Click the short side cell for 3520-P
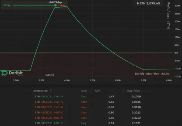 [x=84, y=107]
